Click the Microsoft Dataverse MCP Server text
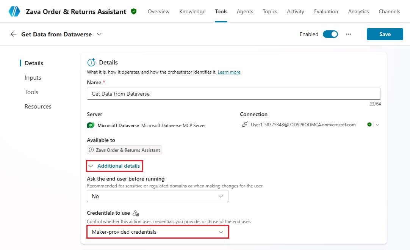 pyautogui.click(x=174, y=126)
